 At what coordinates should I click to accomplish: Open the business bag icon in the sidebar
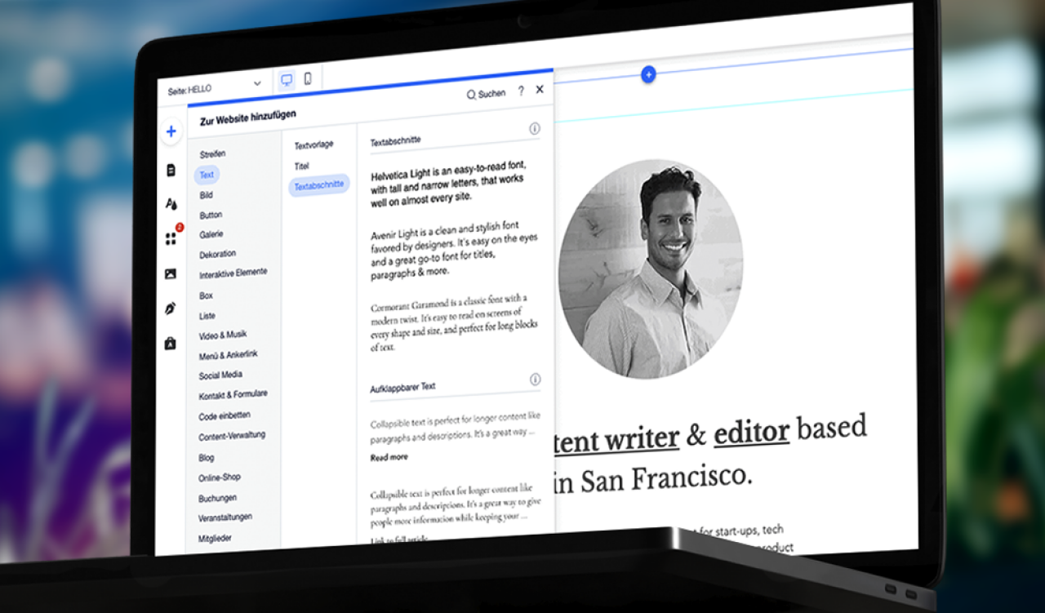(x=170, y=344)
